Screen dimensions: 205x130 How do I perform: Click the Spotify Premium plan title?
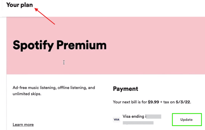pos(60,45)
